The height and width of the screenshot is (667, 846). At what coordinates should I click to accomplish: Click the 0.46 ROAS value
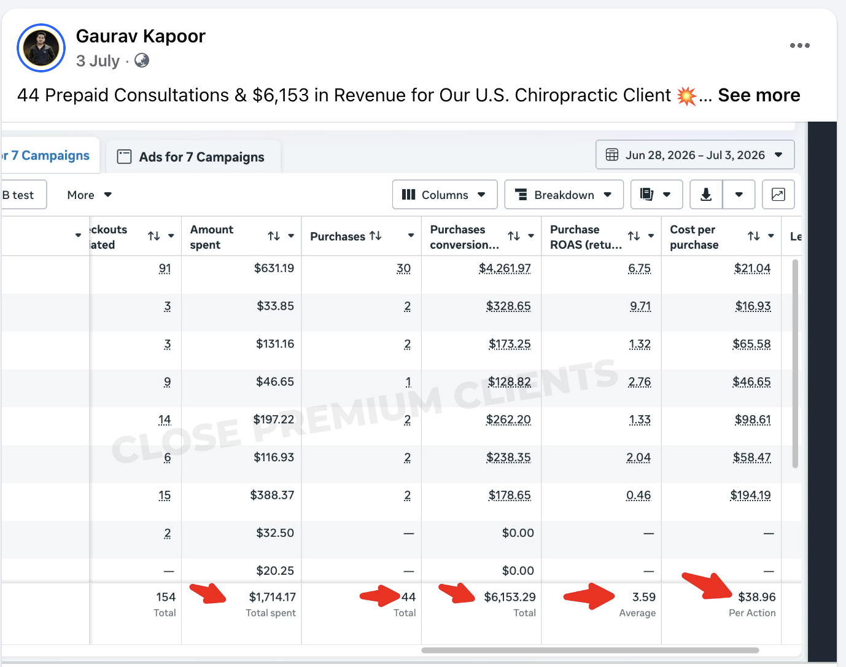click(x=638, y=495)
